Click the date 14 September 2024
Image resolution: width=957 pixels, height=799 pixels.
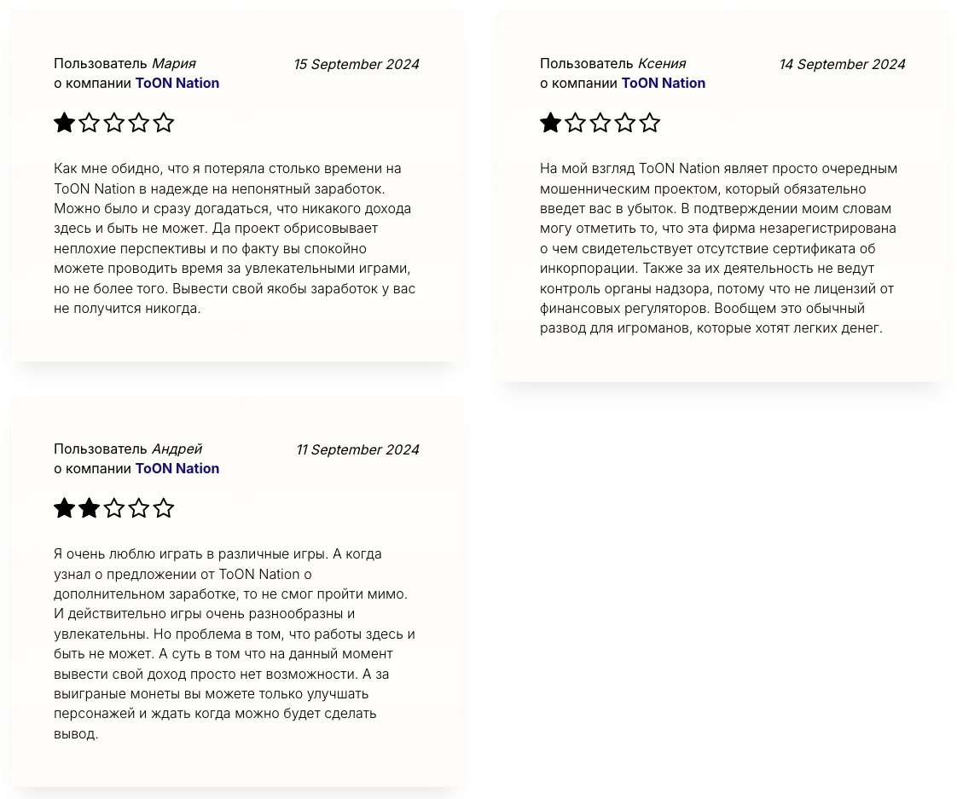tap(842, 64)
